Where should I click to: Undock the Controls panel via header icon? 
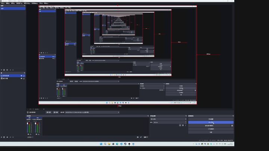pos(233,116)
